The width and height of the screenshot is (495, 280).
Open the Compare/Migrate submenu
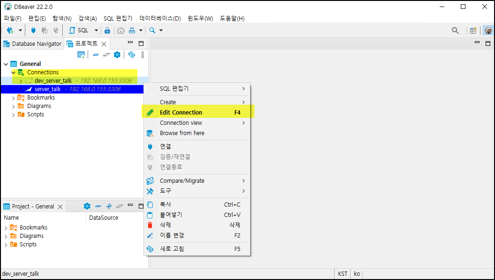tap(197, 181)
